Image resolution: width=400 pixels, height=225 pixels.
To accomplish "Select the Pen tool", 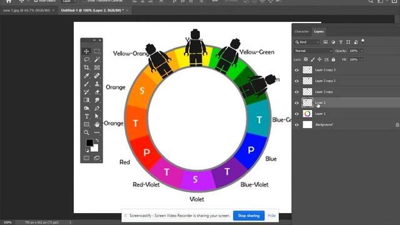I will point(97,108).
